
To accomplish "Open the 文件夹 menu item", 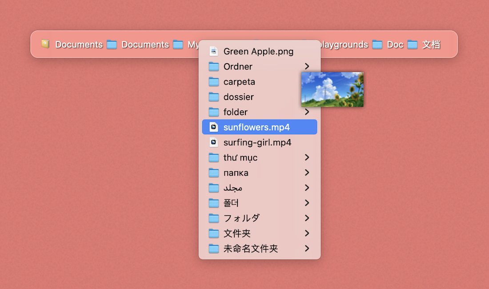I will tap(237, 233).
